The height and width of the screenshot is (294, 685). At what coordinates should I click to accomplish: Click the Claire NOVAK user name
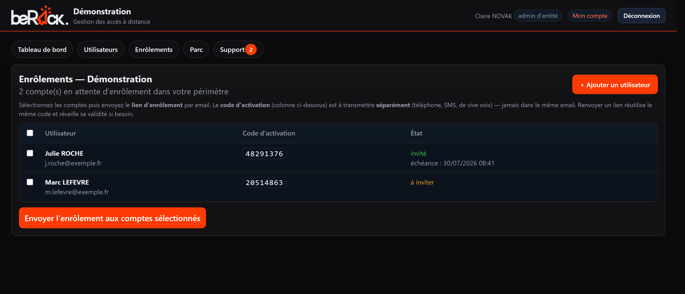[x=493, y=16]
